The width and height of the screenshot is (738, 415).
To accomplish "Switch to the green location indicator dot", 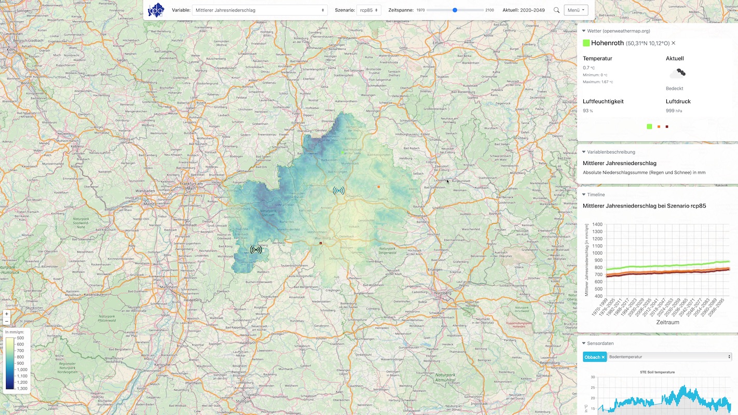I will pyautogui.click(x=649, y=127).
